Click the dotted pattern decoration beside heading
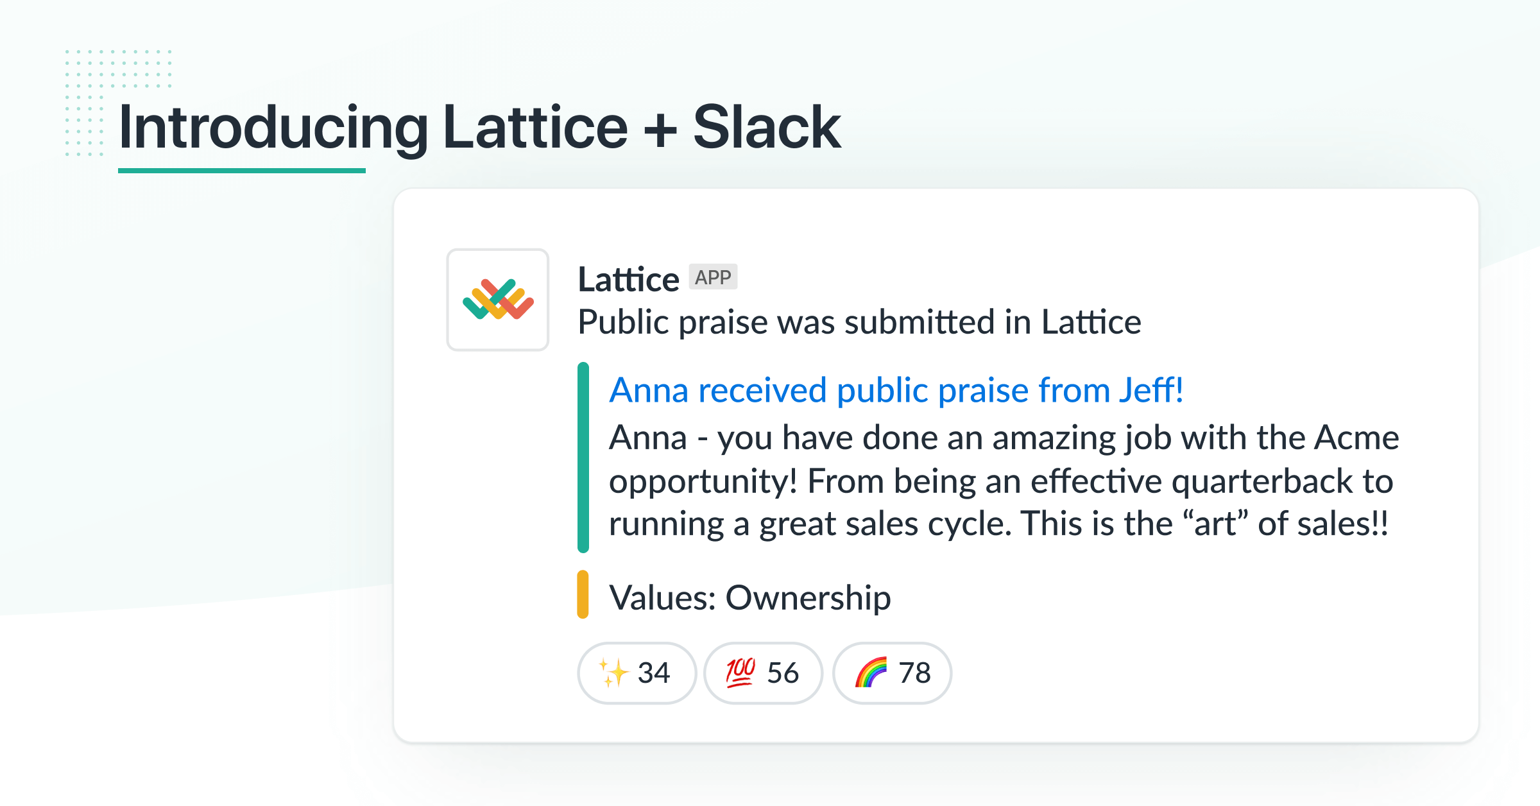Screen dimensions: 1540x806 [x=118, y=103]
